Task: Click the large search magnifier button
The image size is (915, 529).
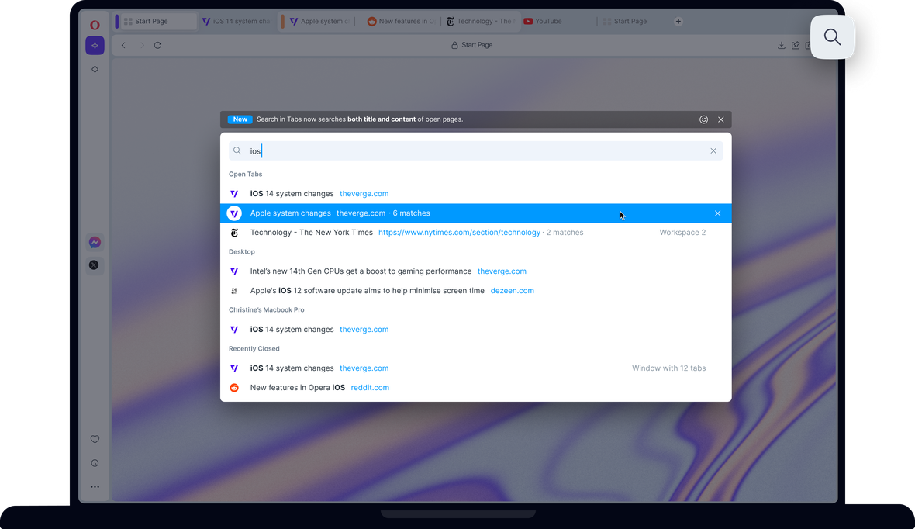Action: click(x=832, y=36)
